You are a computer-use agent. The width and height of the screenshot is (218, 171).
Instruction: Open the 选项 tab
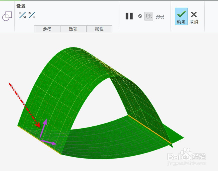(73, 29)
